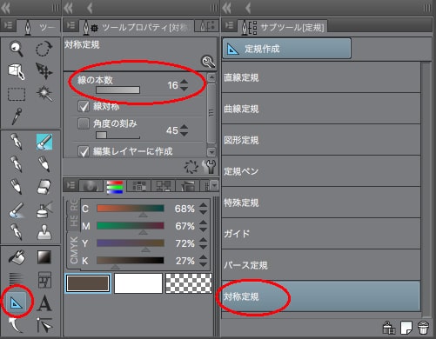
Task: Select the Rotate view tool
Action: click(44, 49)
